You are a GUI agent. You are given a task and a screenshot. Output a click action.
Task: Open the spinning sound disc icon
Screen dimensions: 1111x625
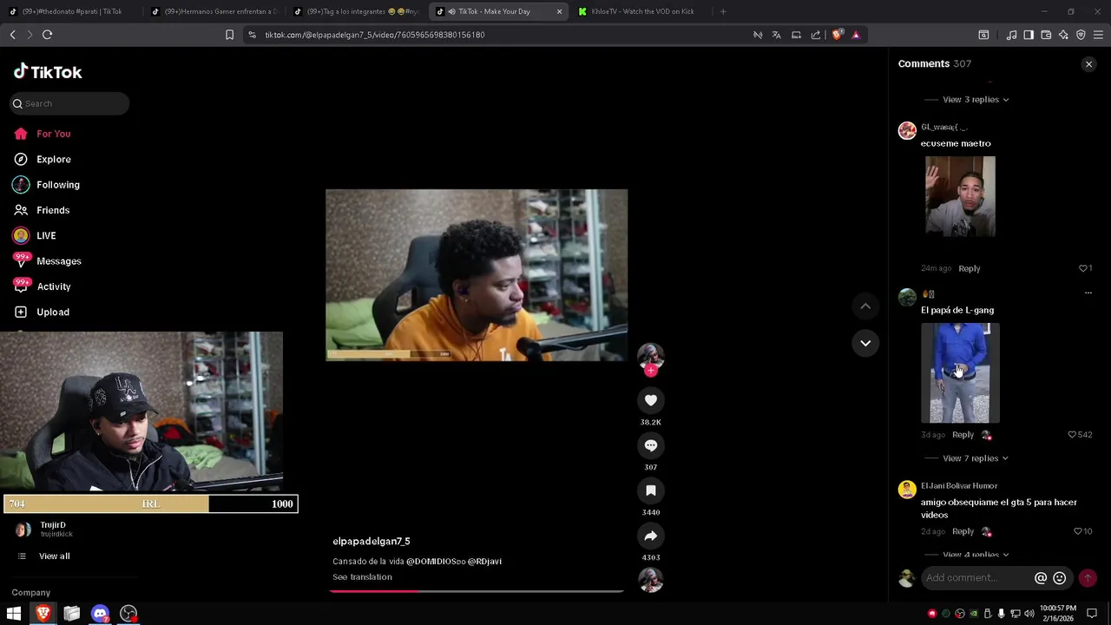(x=651, y=579)
